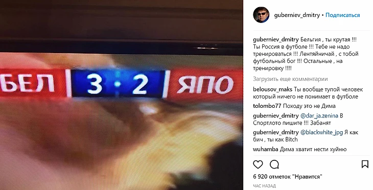Screen dimensions: 373x190
Task: Open guberniev_dmitry username in header
Action: coord(297,15)
